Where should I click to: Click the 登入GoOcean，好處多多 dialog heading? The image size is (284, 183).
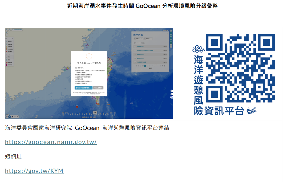(x=89, y=63)
